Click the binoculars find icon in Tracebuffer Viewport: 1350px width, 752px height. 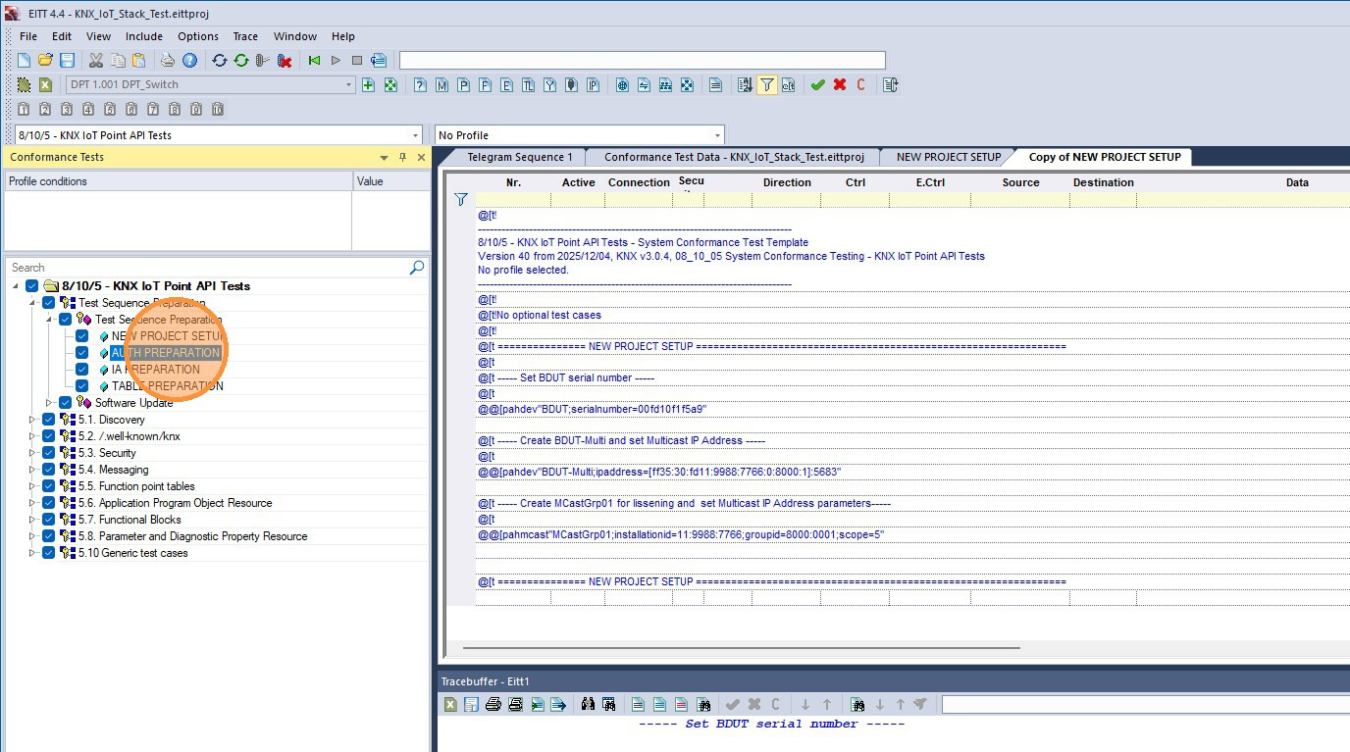[588, 704]
